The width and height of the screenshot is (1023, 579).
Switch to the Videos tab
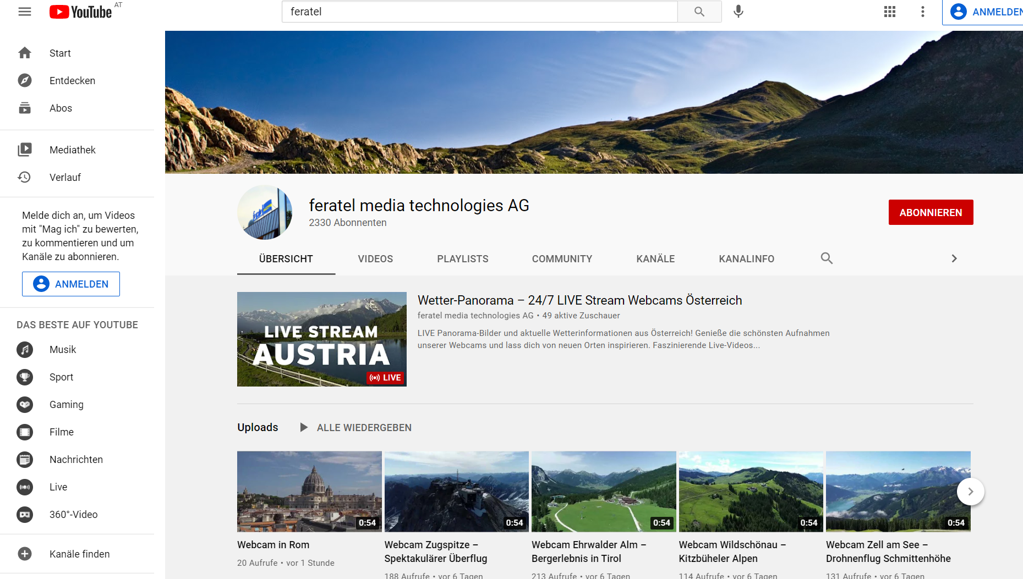click(x=375, y=259)
